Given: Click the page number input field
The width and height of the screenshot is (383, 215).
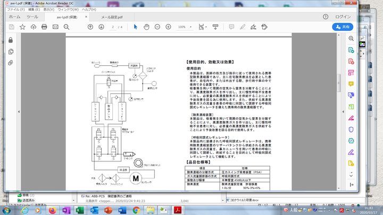Looking at the screenshot, I should coord(113,27).
